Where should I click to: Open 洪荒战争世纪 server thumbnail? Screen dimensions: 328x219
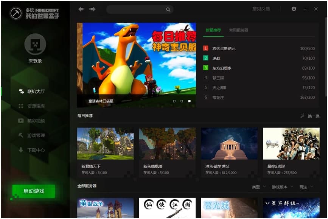pyautogui.click(x=229, y=143)
